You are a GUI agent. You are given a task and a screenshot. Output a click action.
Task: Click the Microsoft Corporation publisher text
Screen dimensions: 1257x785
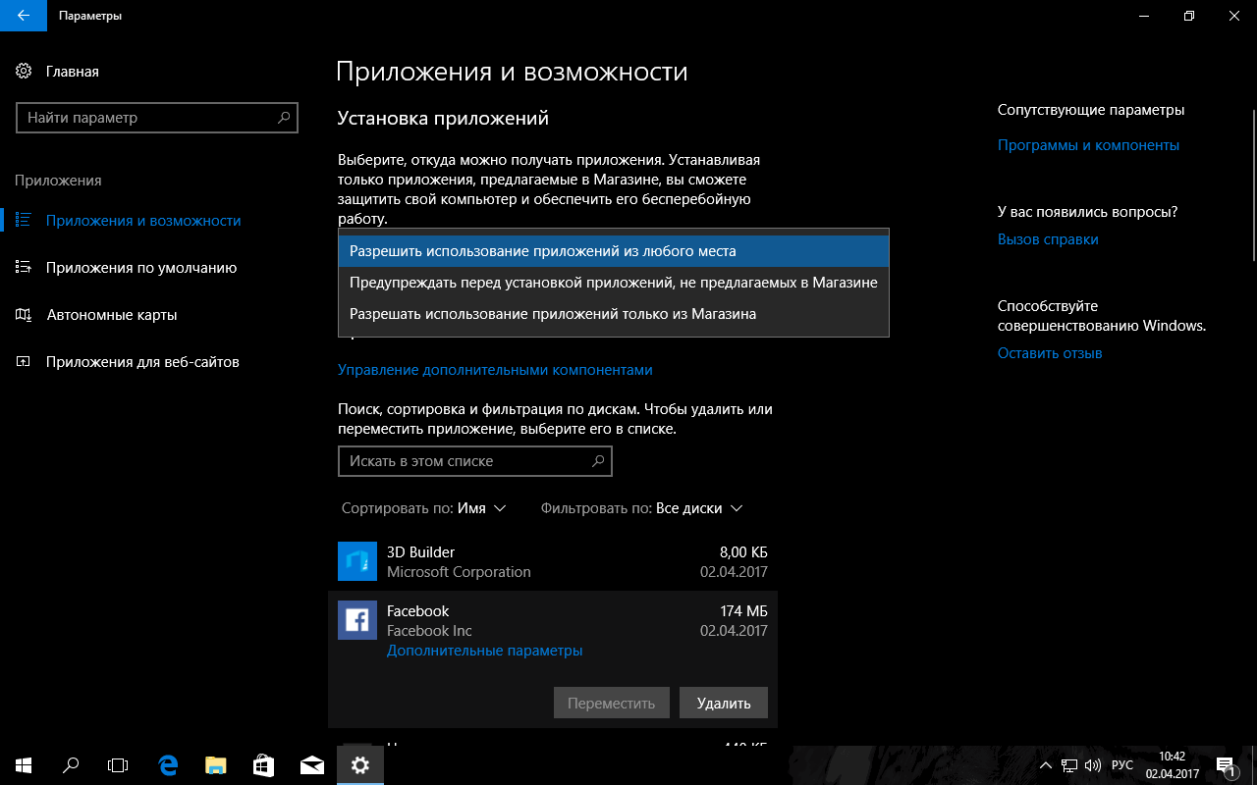coord(459,572)
